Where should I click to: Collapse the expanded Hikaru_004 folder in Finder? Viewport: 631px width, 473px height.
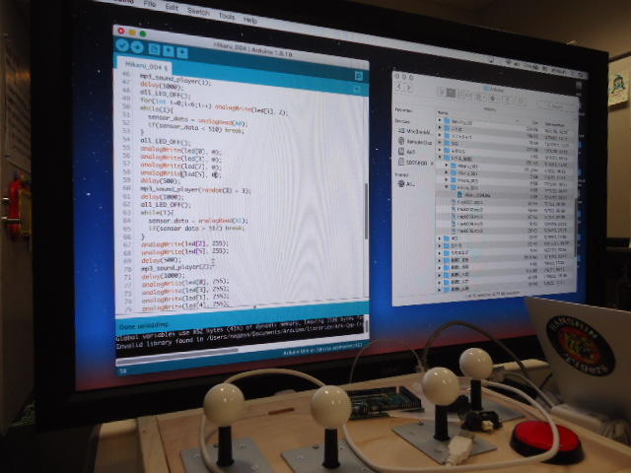point(447,187)
